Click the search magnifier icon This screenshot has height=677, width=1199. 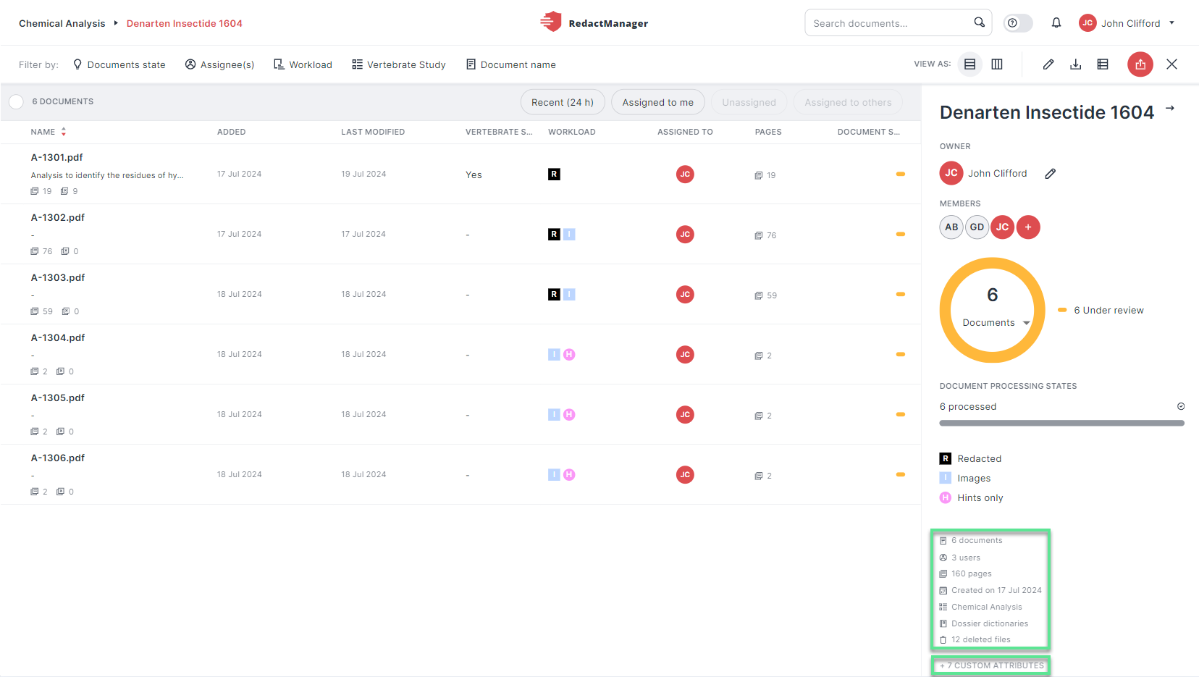point(979,22)
